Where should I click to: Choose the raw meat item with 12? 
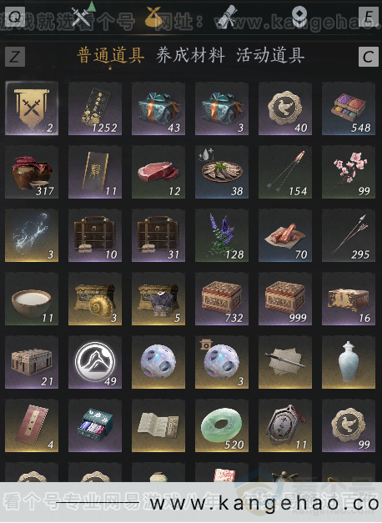click(x=158, y=172)
